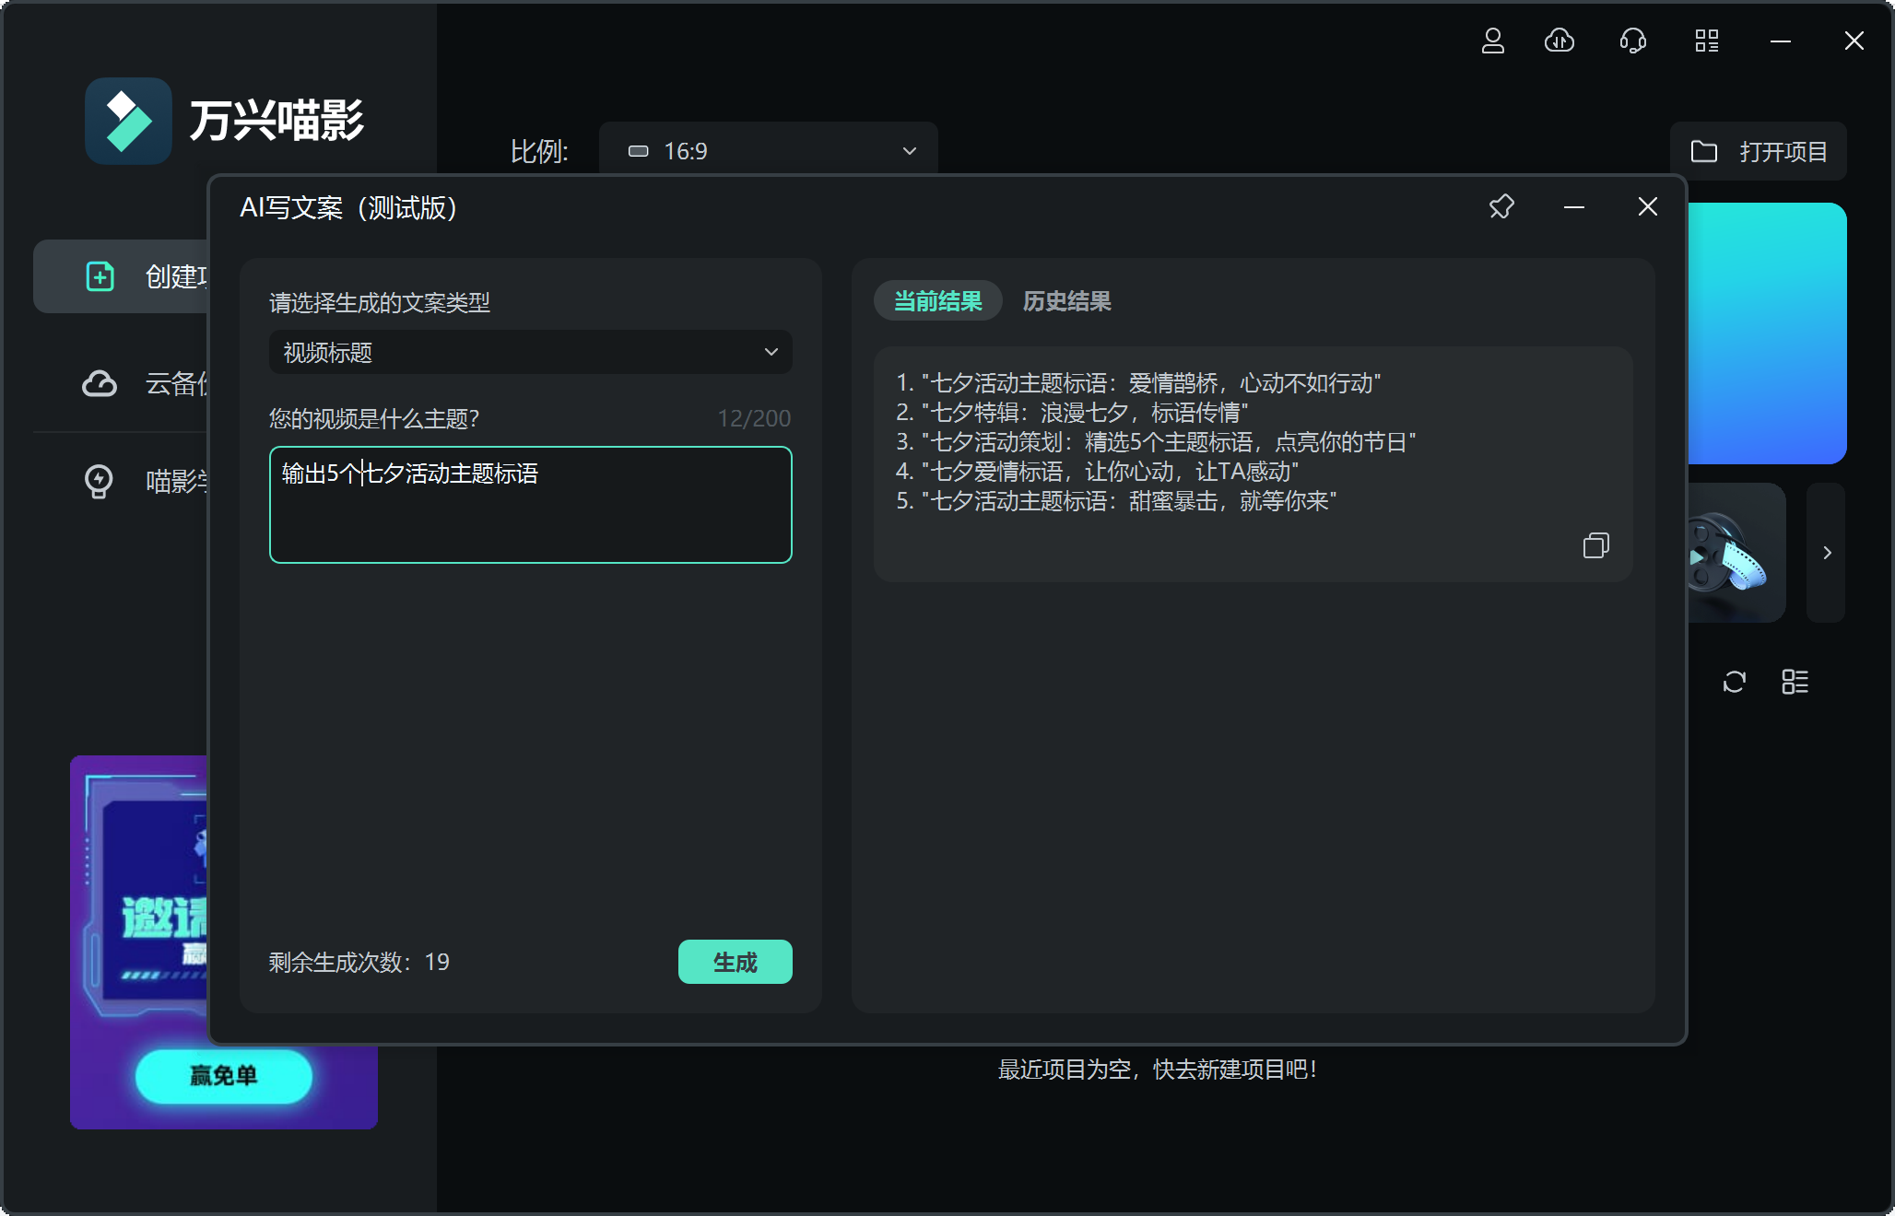This screenshot has height=1216, width=1895.
Task: Click the 赢免单 promotional banner button
Action: click(x=224, y=1075)
